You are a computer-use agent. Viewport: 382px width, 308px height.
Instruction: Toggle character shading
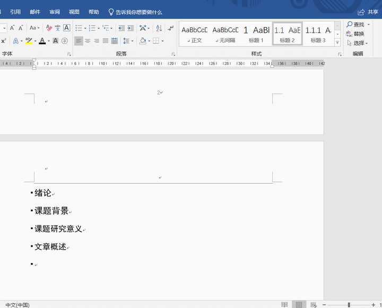pos(56,41)
